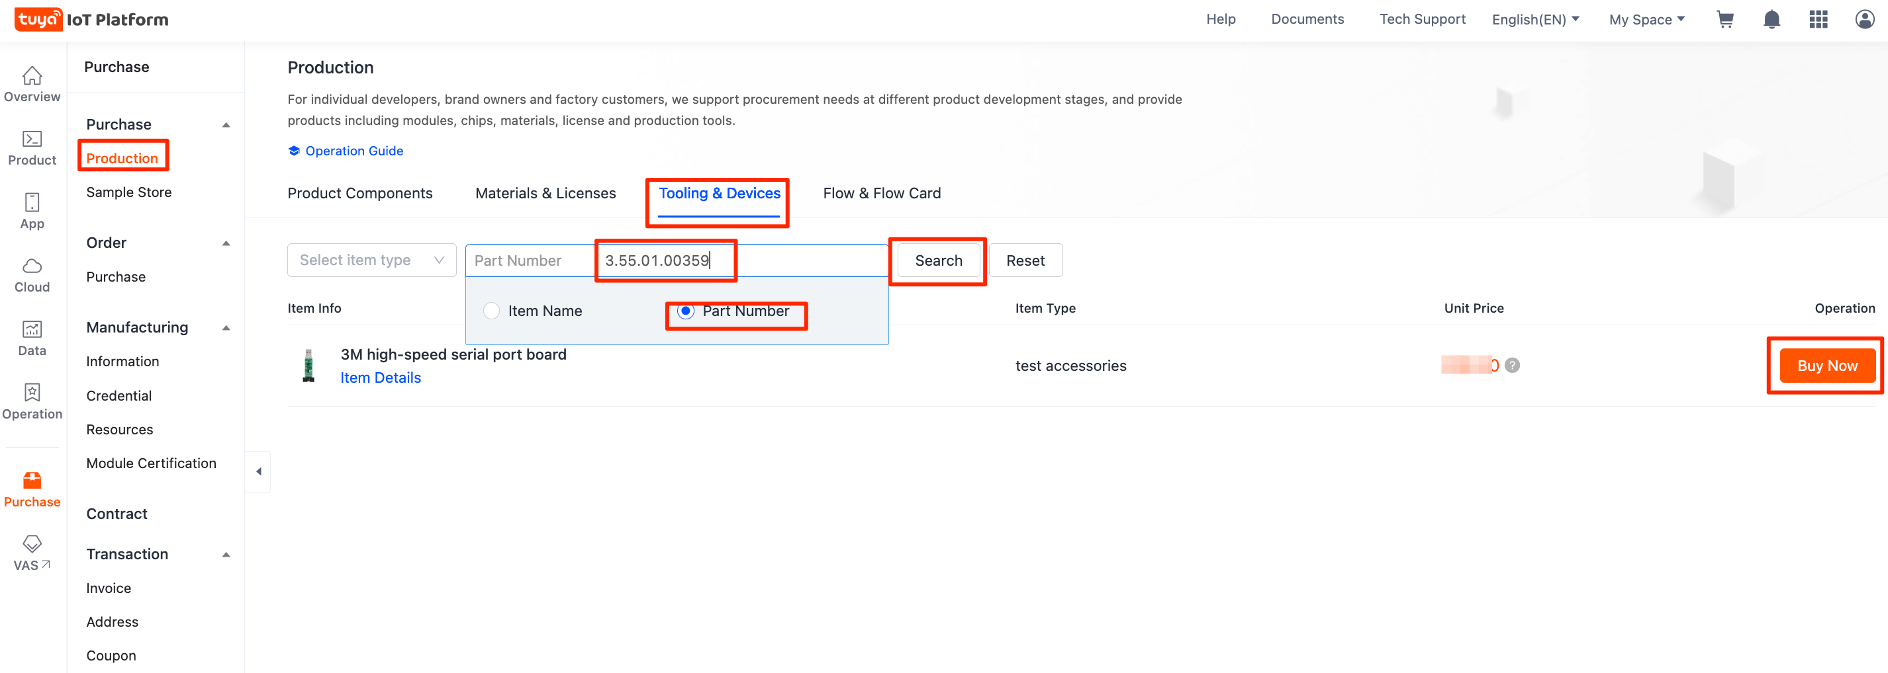Collapse the side menu with arrow handle
This screenshot has height=673, width=1888.
pyautogui.click(x=258, y=471)
